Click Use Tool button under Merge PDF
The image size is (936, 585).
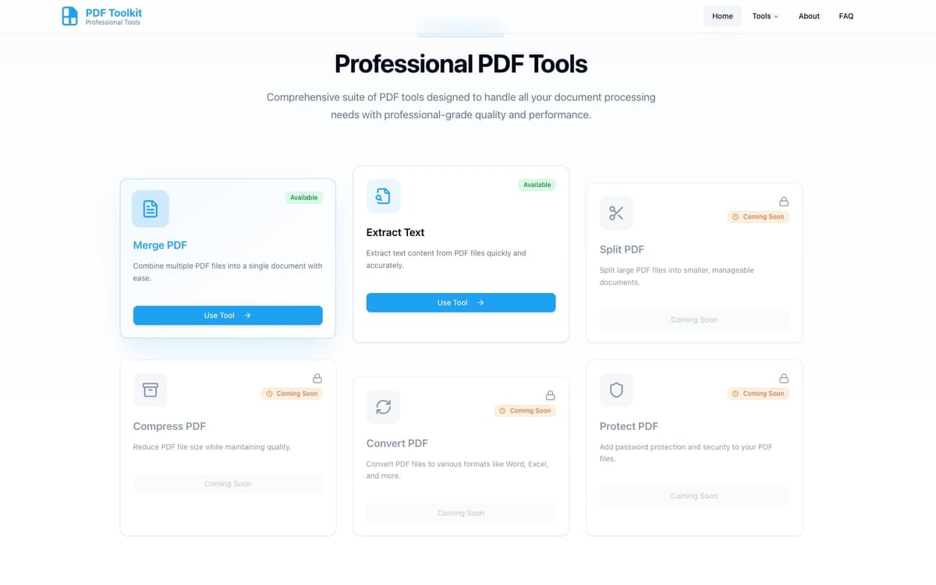pyautogui.click(x=228, y=315)
